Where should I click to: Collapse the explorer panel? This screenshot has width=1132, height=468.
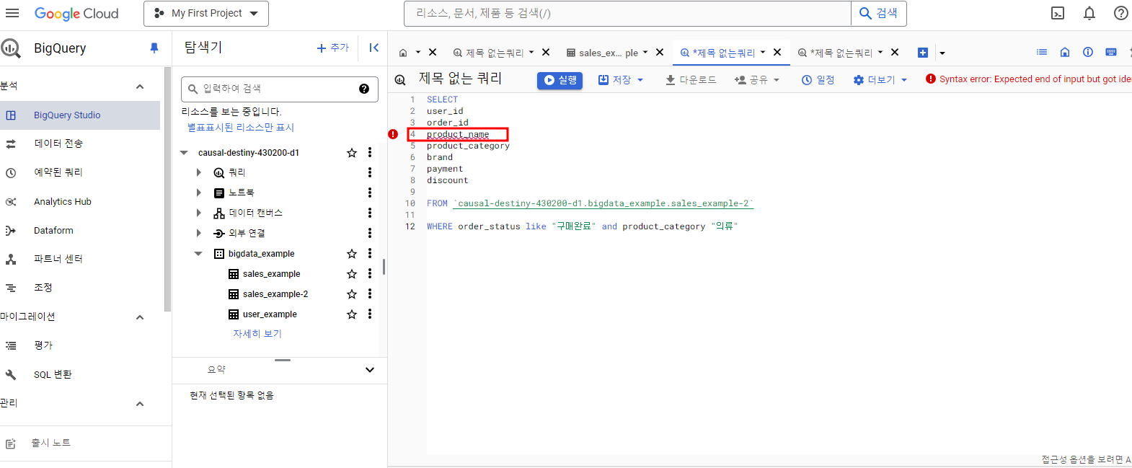373,48
